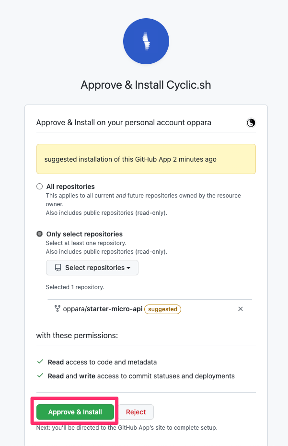Click the All repositories label text

click(70, 187)
